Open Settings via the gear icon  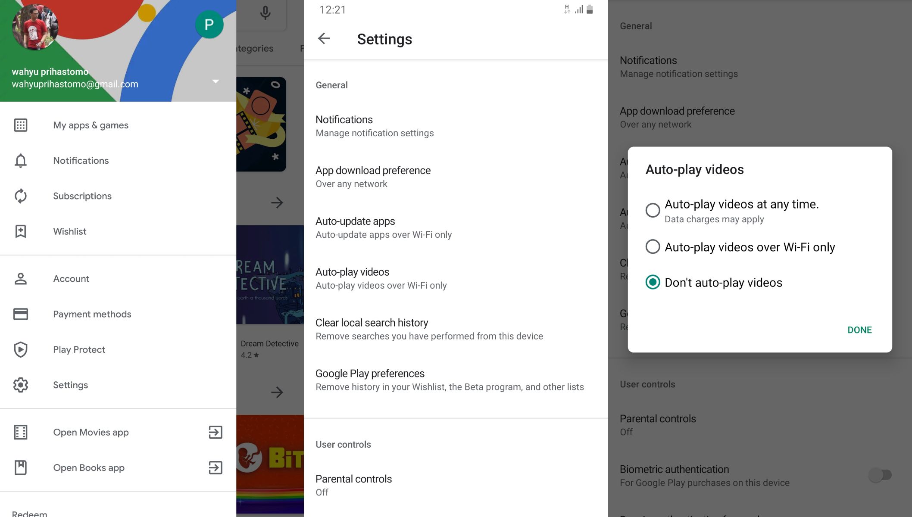coord(21,385)
